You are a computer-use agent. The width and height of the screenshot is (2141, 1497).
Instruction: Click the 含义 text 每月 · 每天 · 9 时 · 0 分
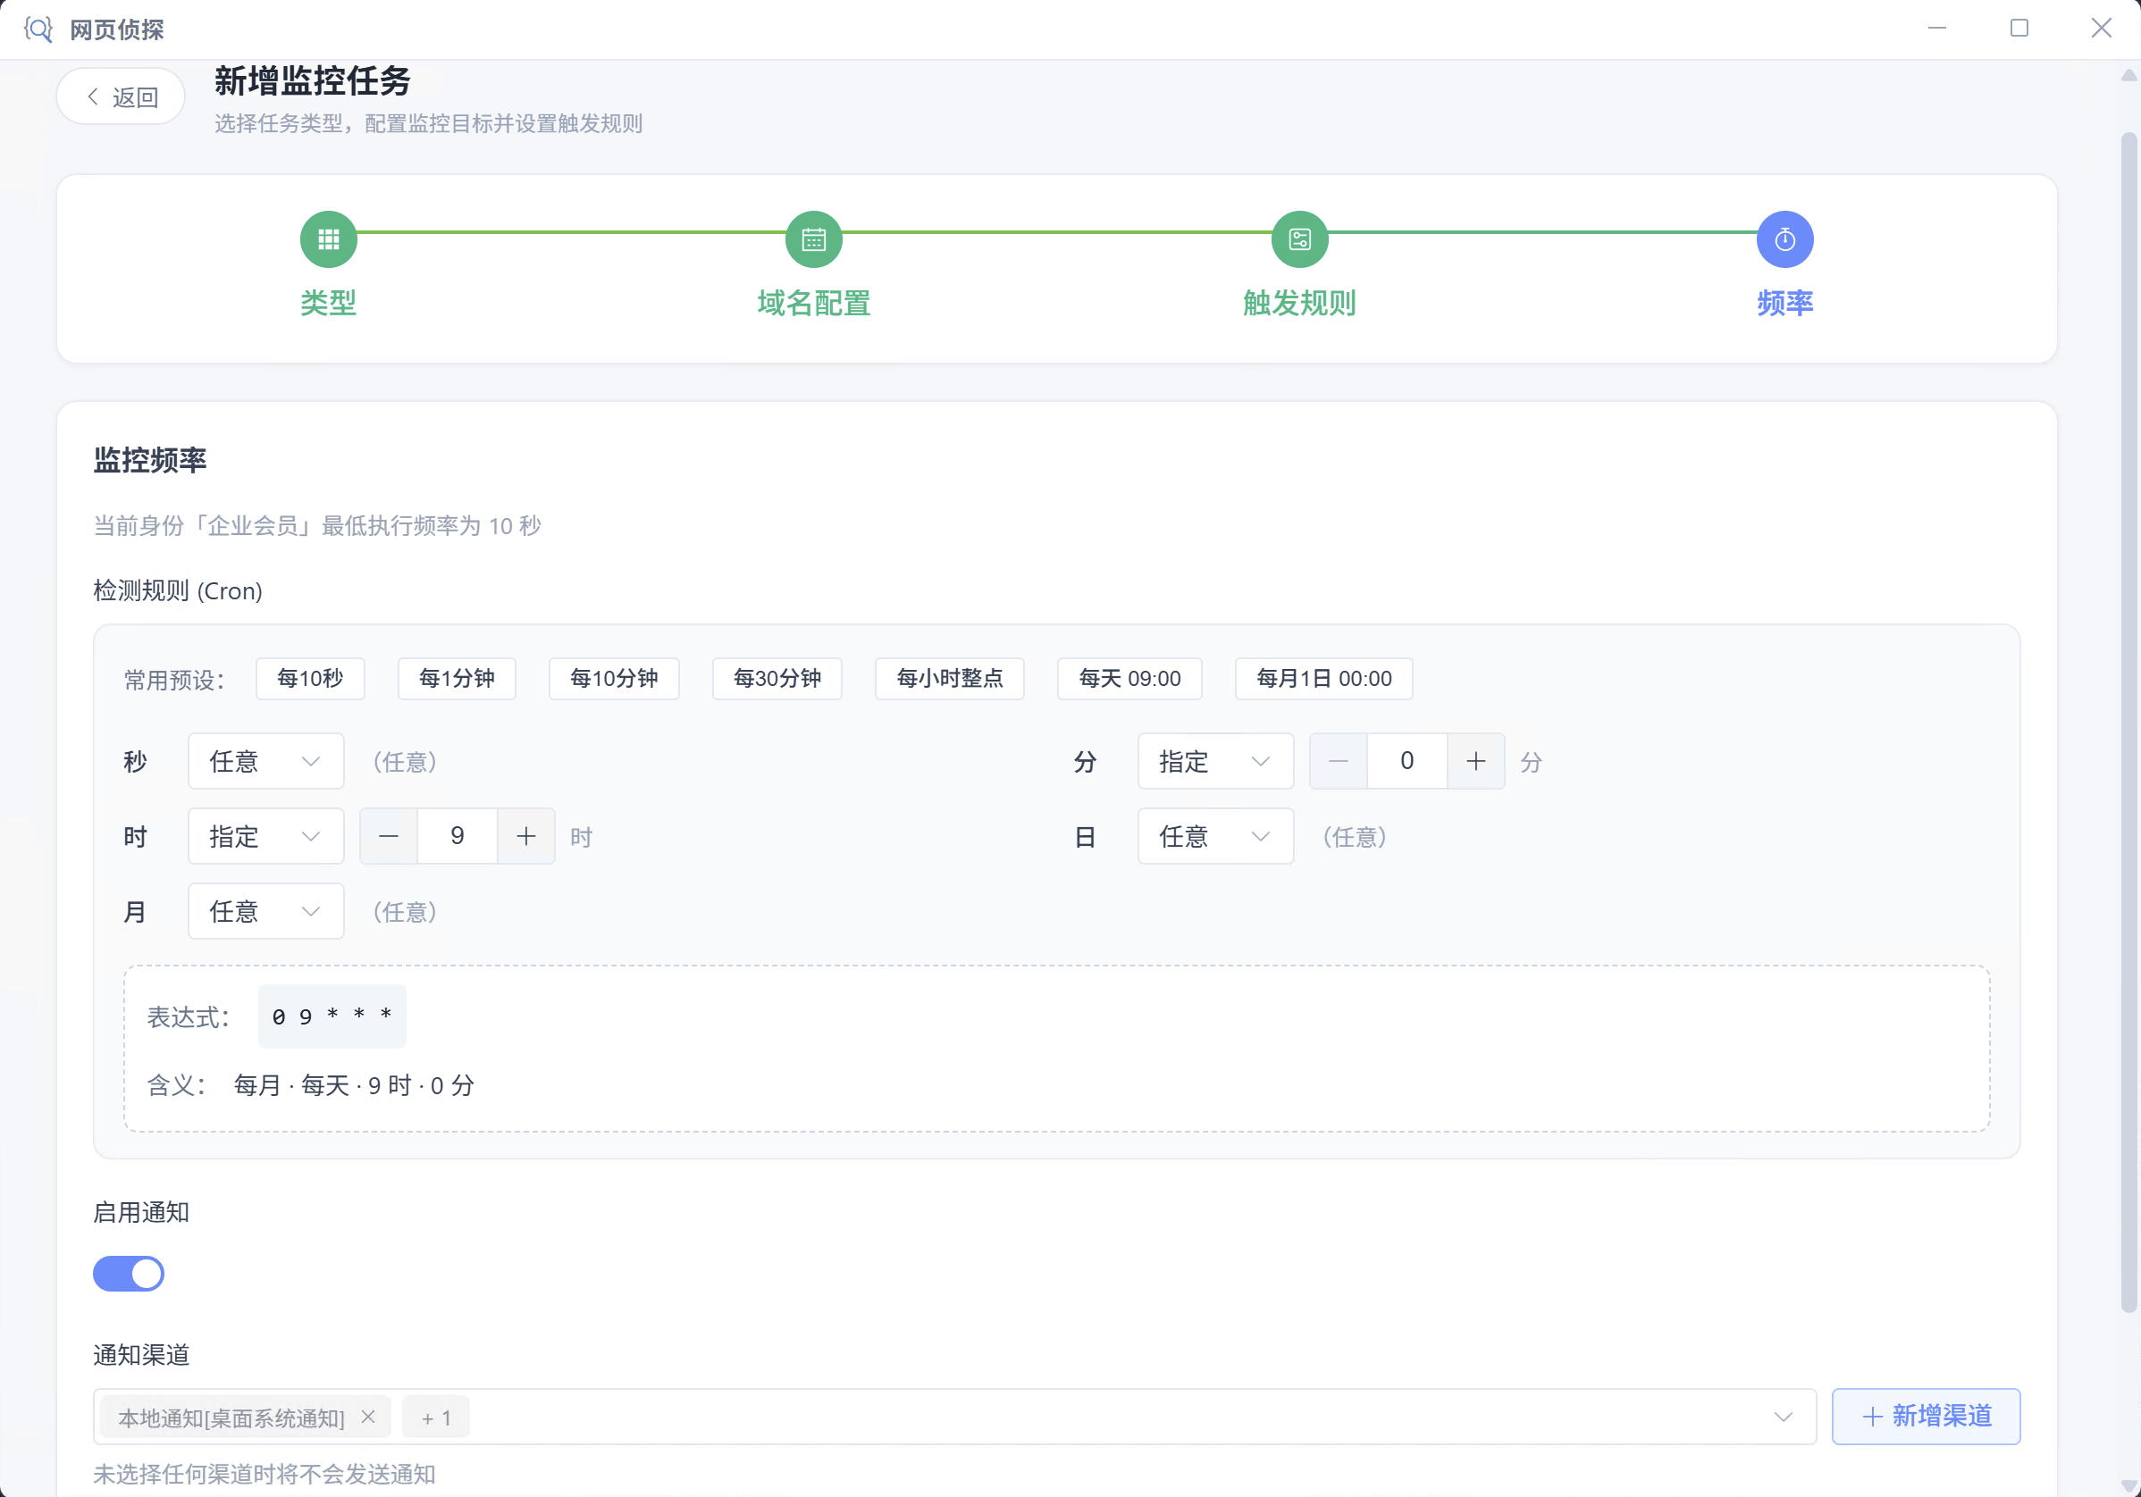coord(354,1085)
